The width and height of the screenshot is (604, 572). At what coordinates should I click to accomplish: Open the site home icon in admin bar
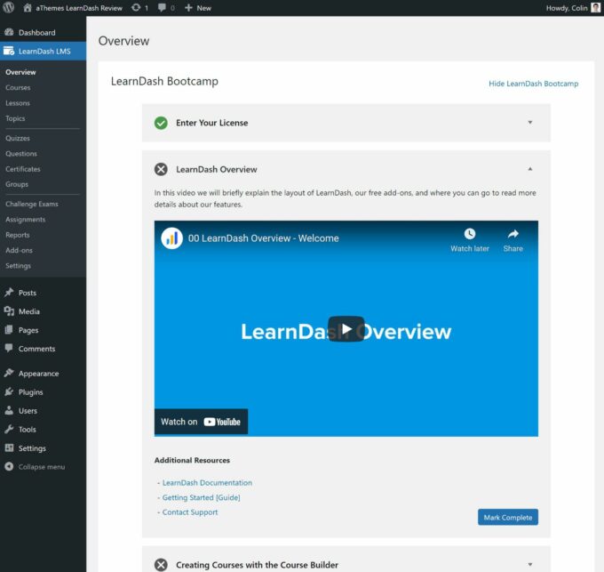tap(28, 8)
